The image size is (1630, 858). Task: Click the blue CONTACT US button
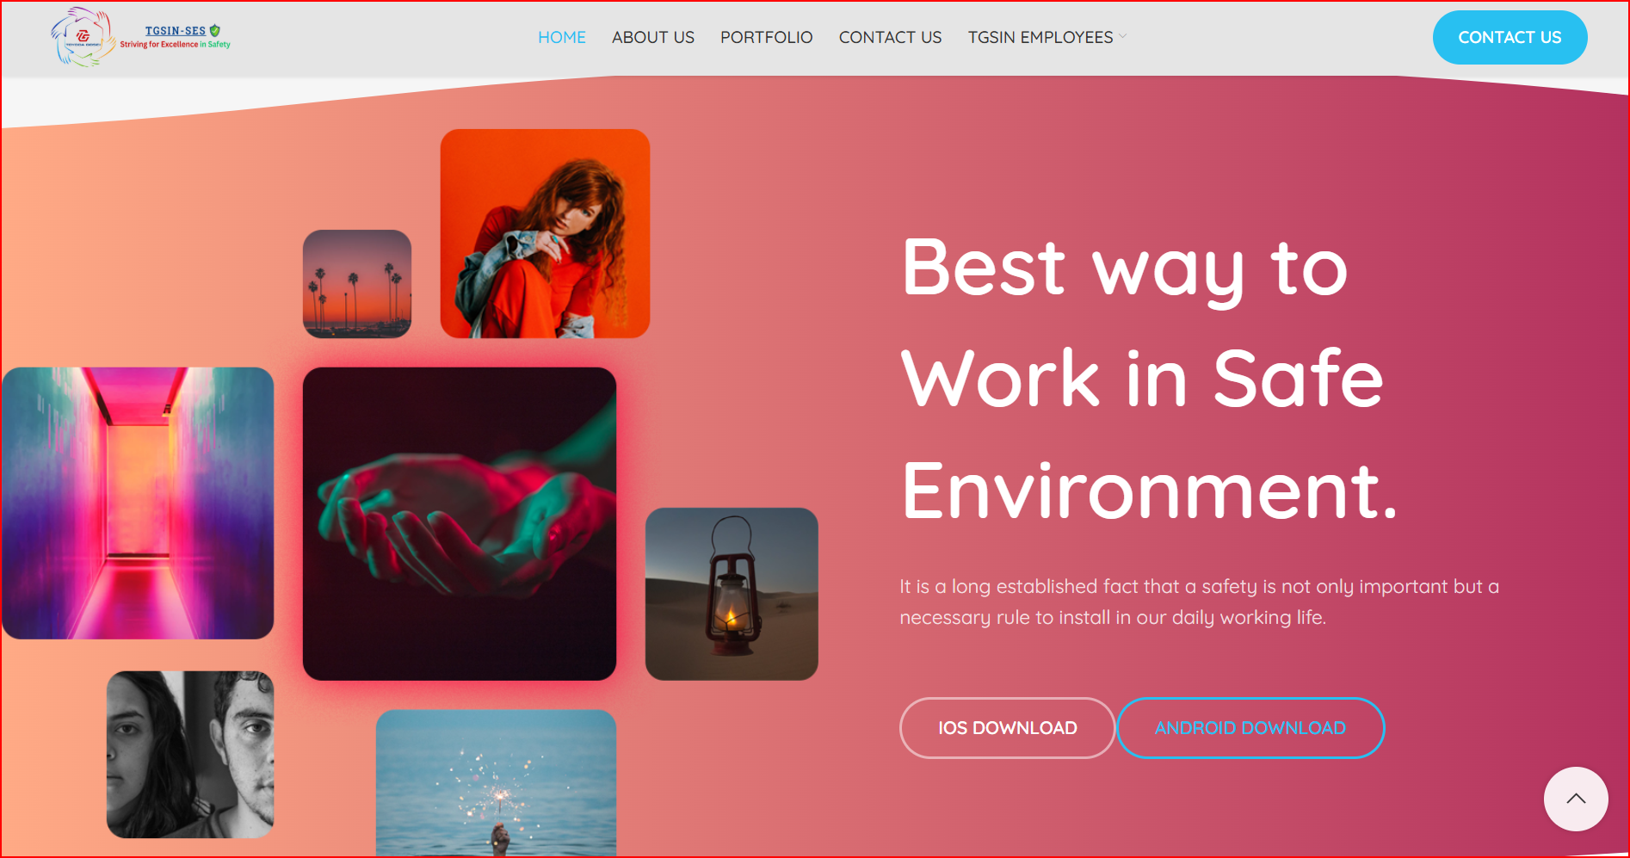pos(1510,37)
